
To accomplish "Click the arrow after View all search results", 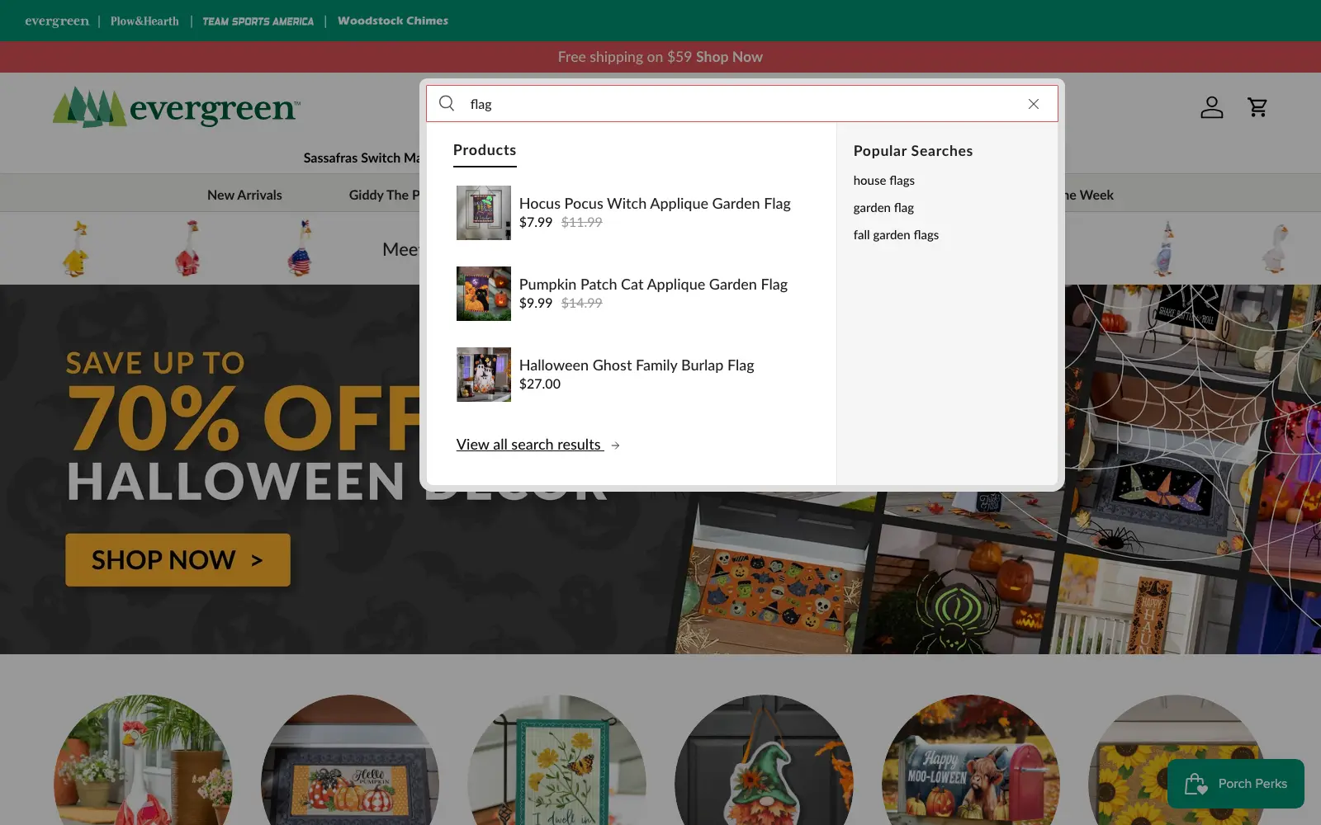I will (615, 445).
